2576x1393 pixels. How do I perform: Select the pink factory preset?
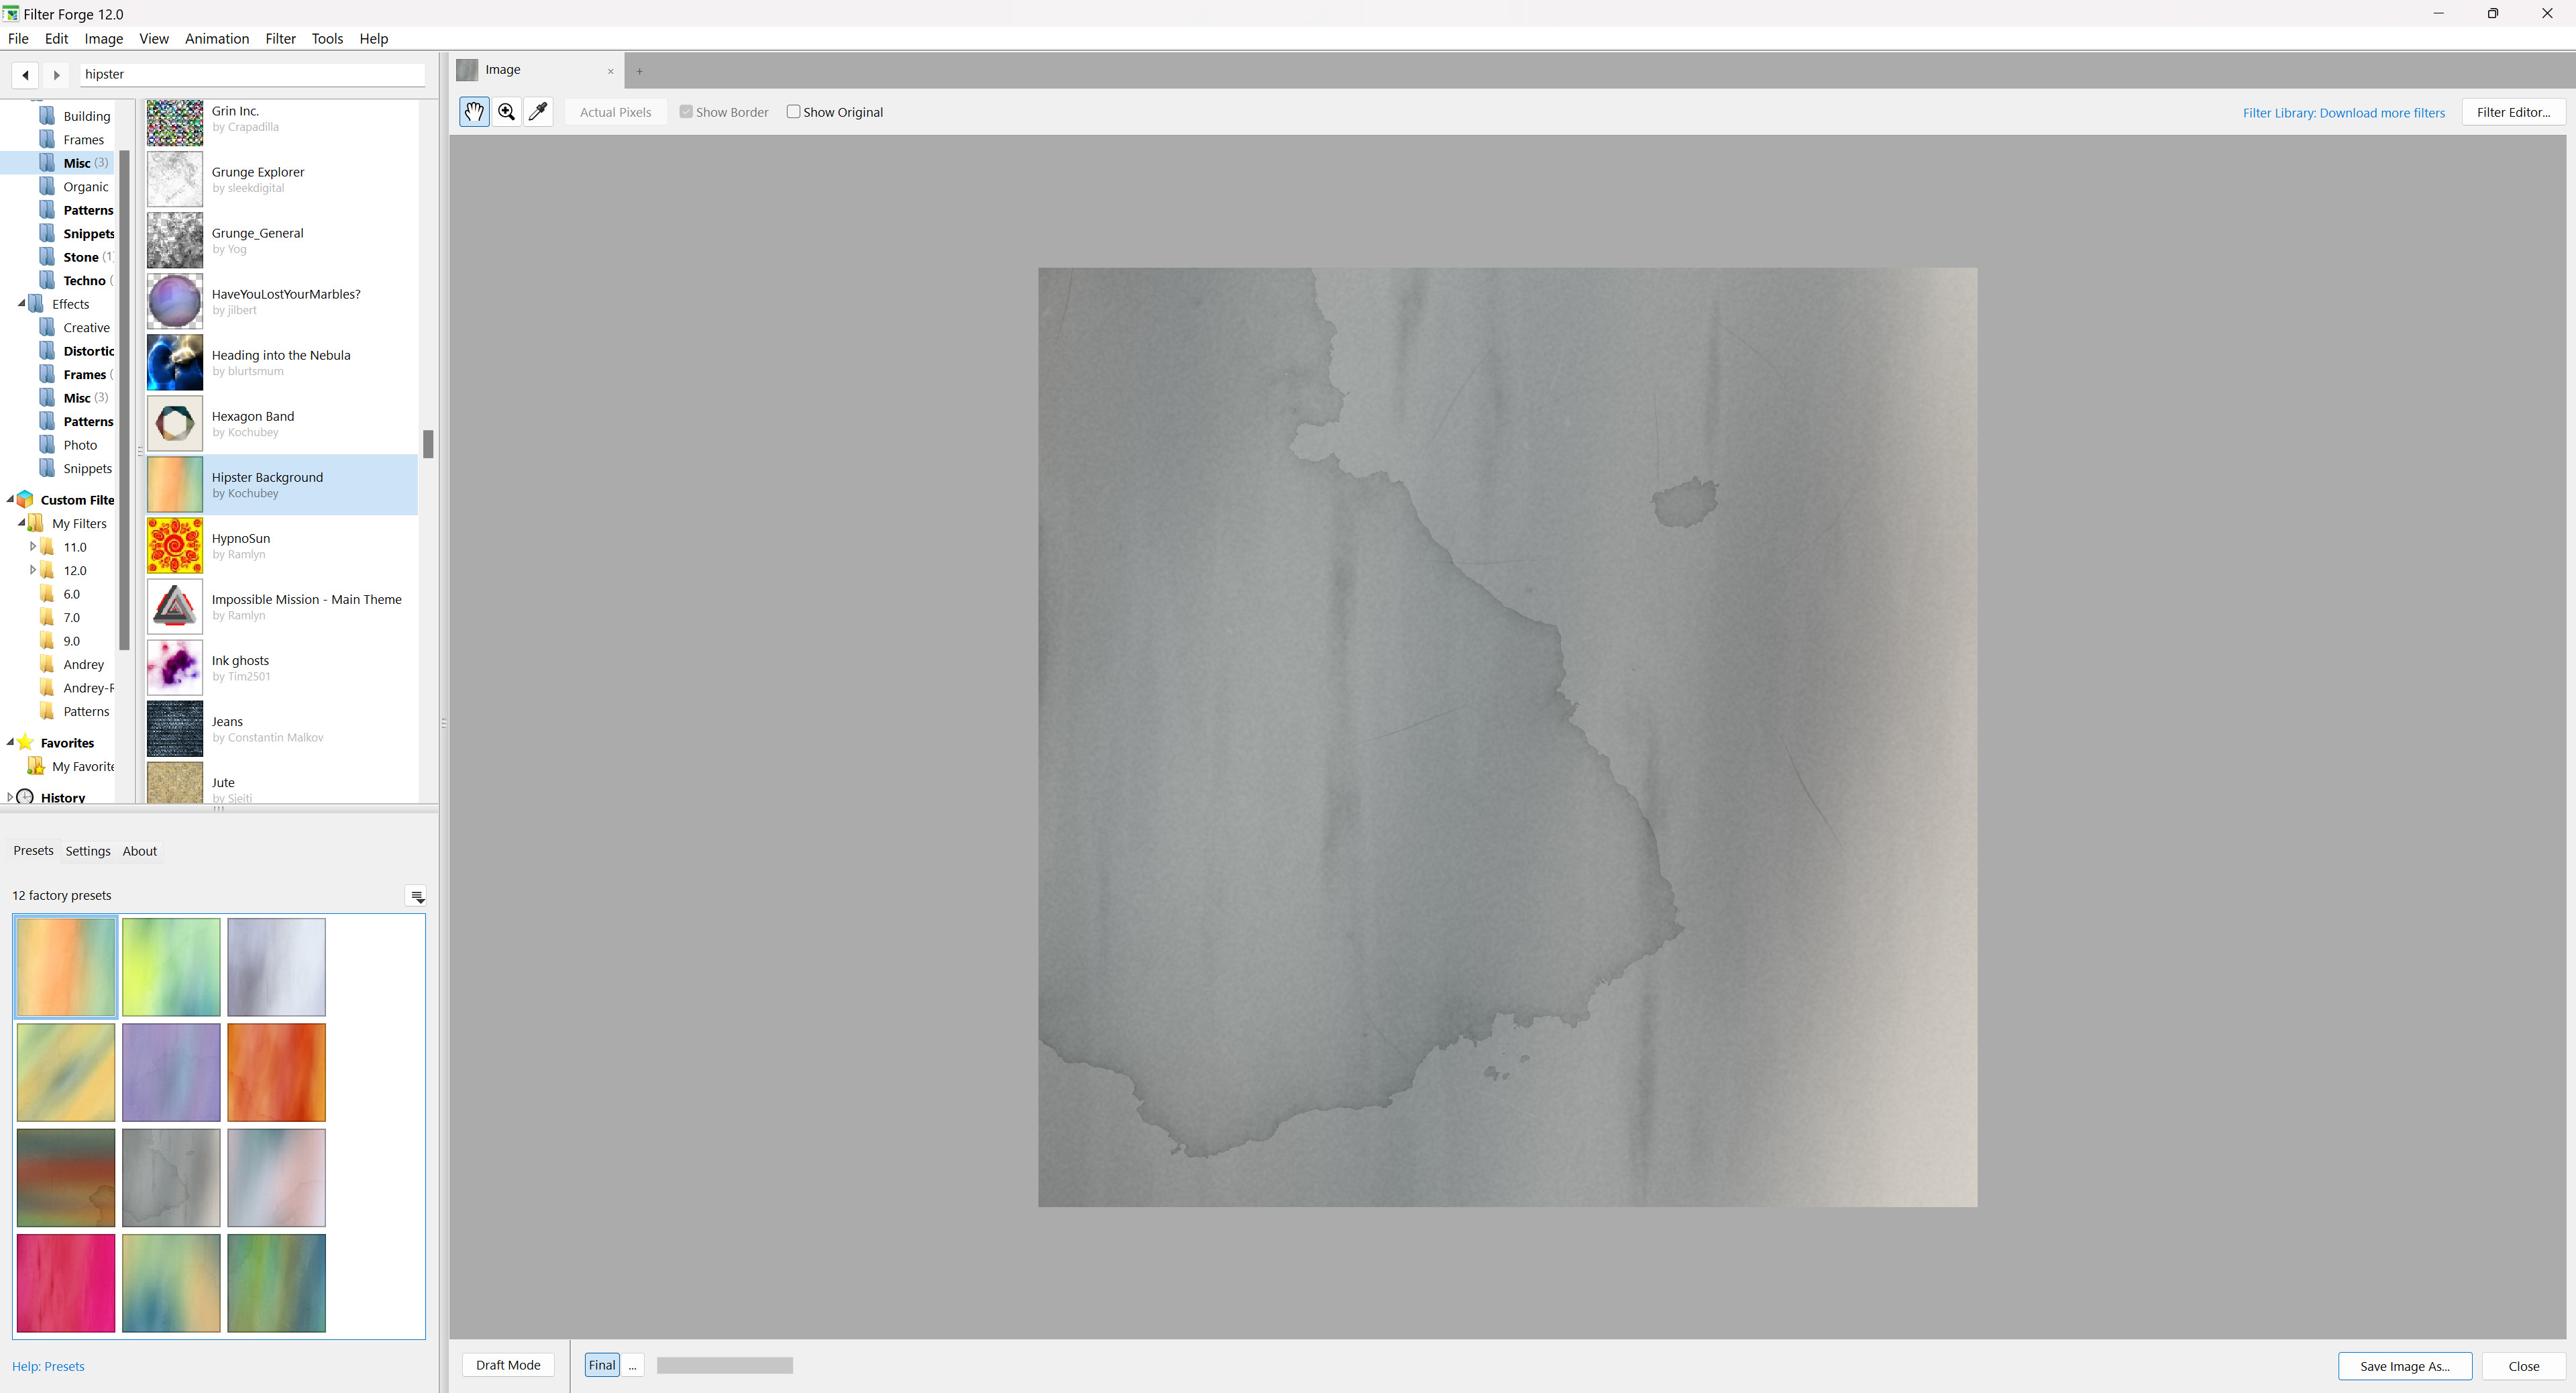(66, 1282)
